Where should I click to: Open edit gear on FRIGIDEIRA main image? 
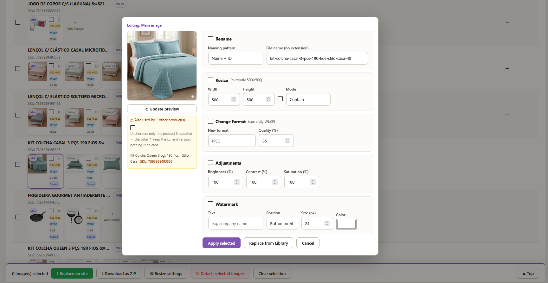(59, 211)
